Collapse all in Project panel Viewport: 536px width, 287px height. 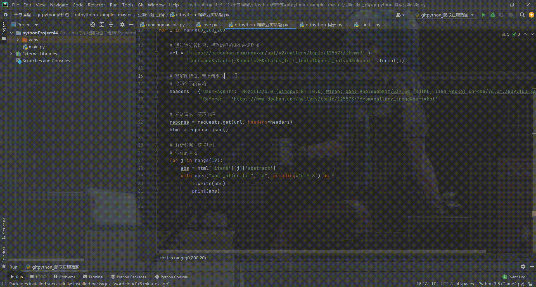tap(111, 25)
